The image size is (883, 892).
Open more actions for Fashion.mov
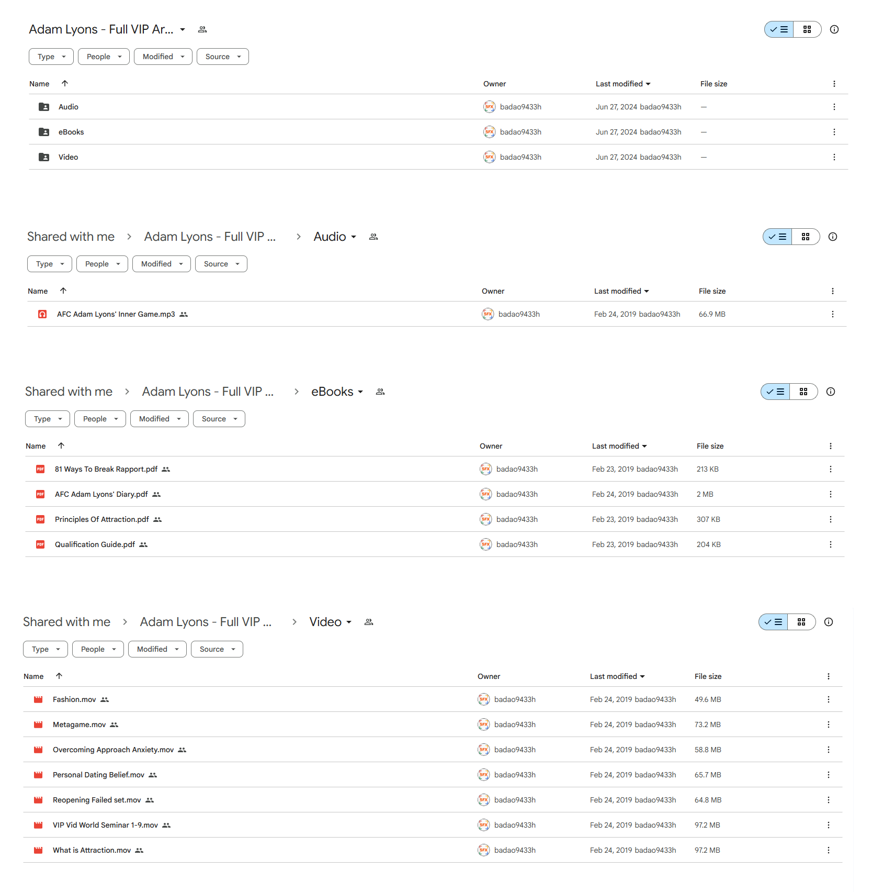[x=829, y=699]
